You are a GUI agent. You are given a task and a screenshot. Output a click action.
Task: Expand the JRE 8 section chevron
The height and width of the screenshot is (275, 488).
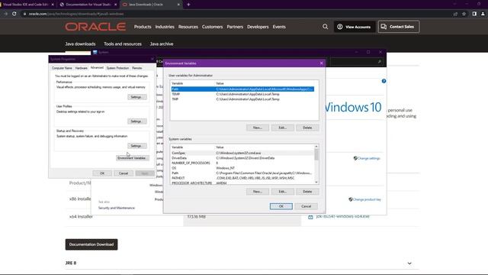click(x=409, y=264)
